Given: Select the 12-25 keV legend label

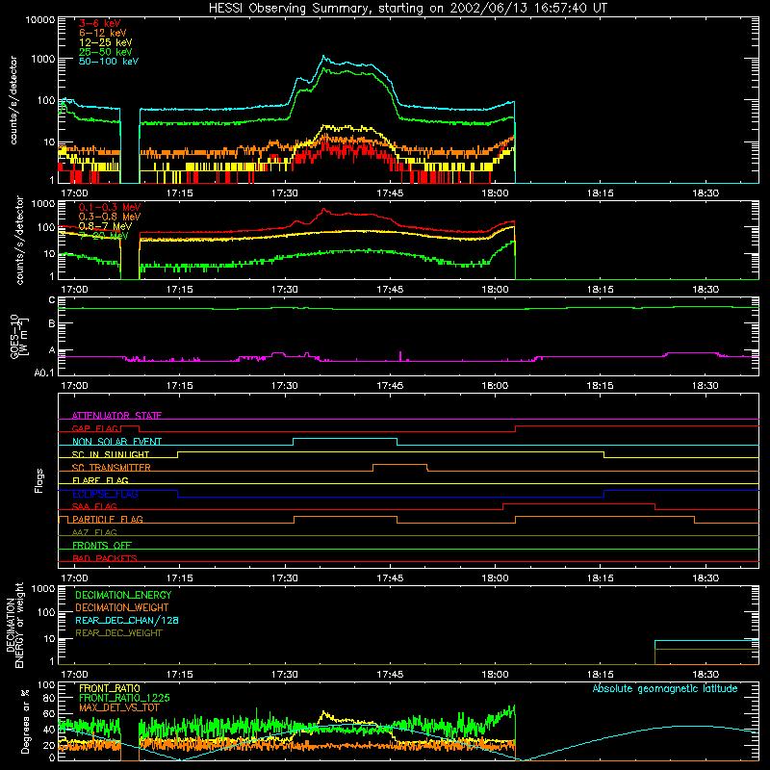Looking at the screenshot, I should pyautogui.click(x=106, y=42).
